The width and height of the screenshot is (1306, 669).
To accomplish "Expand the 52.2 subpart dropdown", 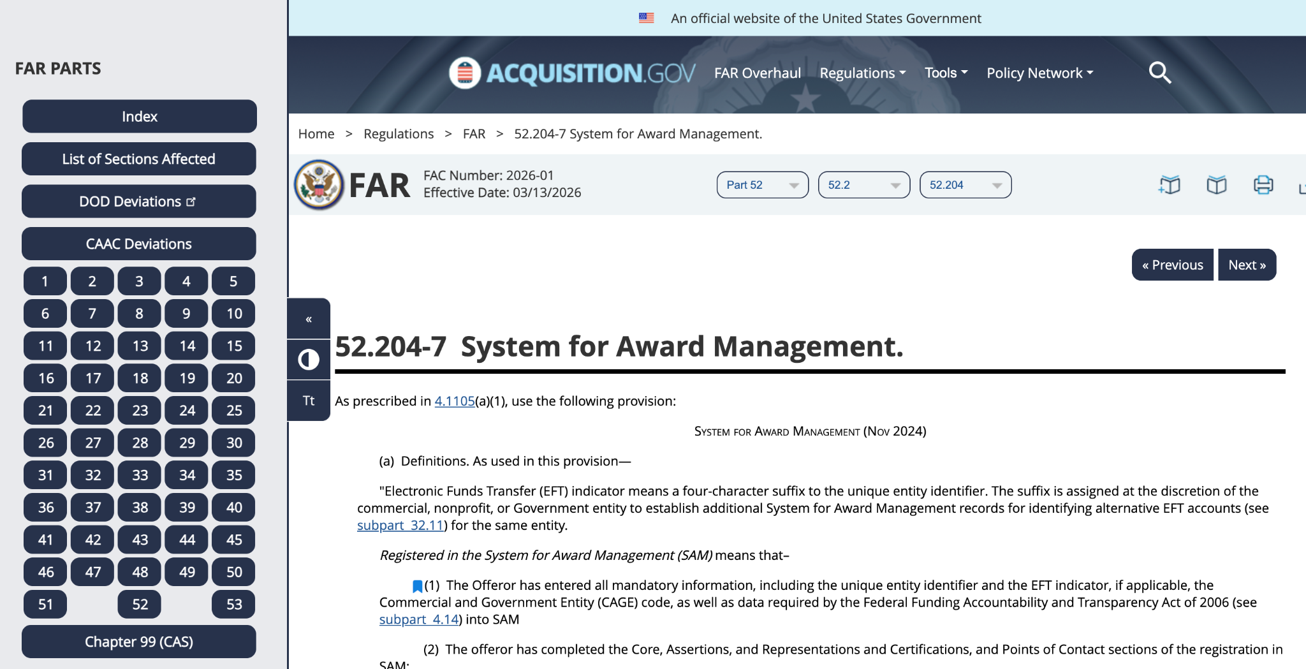I will coord(864,185).
